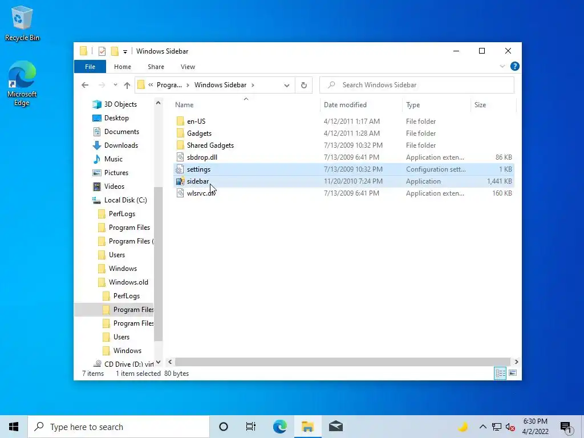Switch to the Share ribbon tab
This screenshot has width=584, height=438.
click(156, 67)
